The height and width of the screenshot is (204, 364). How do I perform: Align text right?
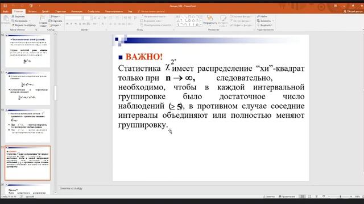[119, 24]
